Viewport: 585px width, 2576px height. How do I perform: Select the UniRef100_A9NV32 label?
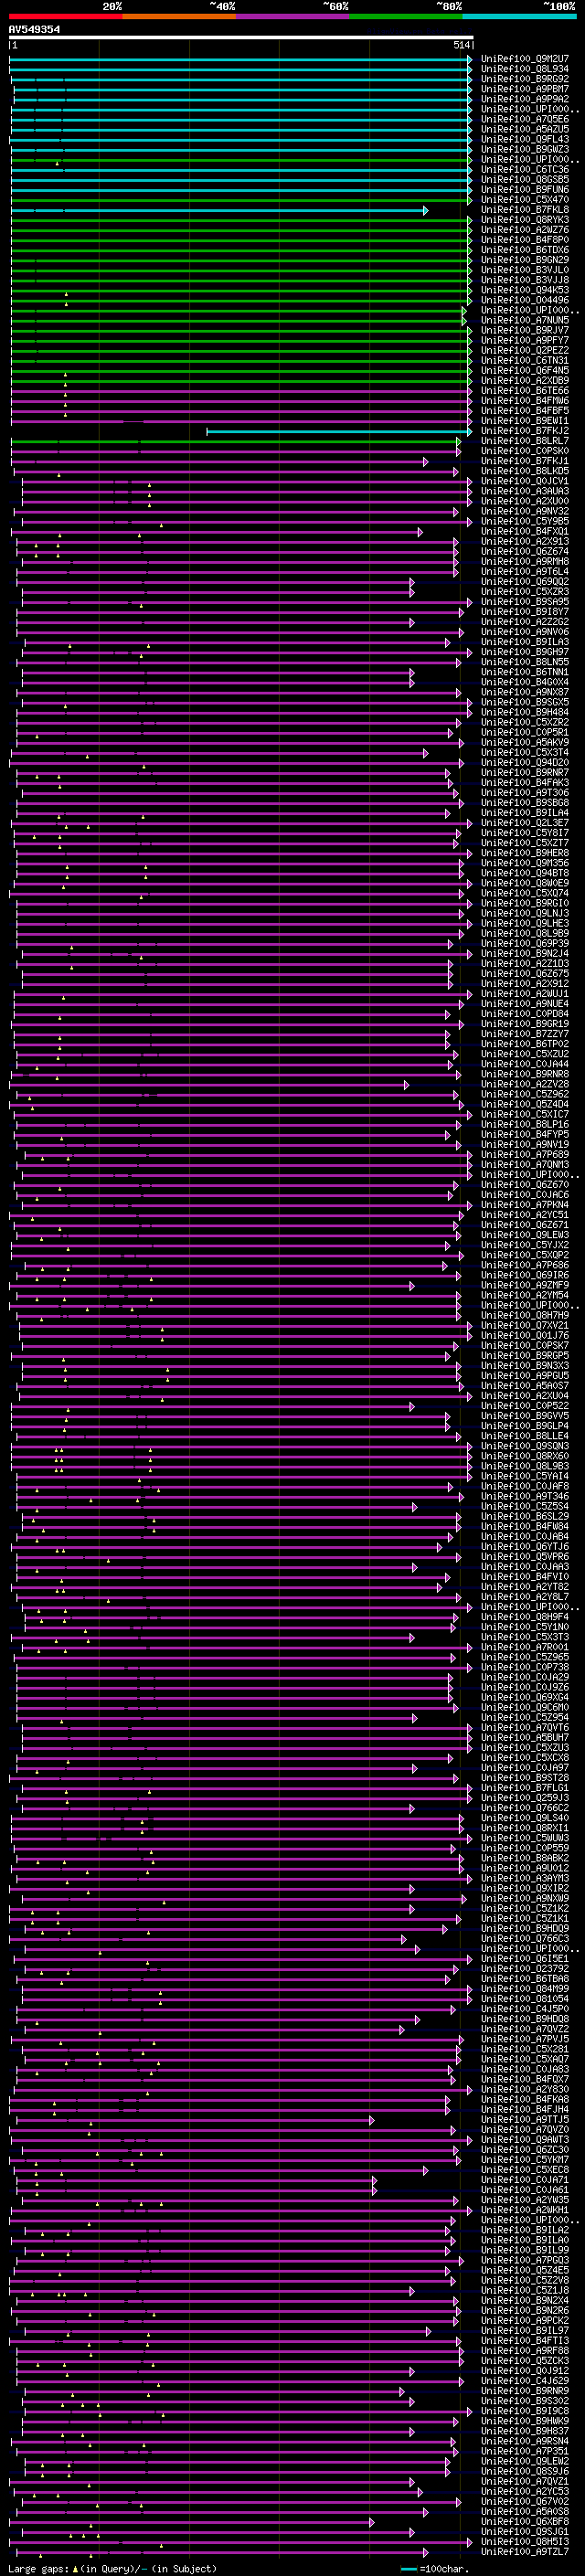(x=524, y=511)
